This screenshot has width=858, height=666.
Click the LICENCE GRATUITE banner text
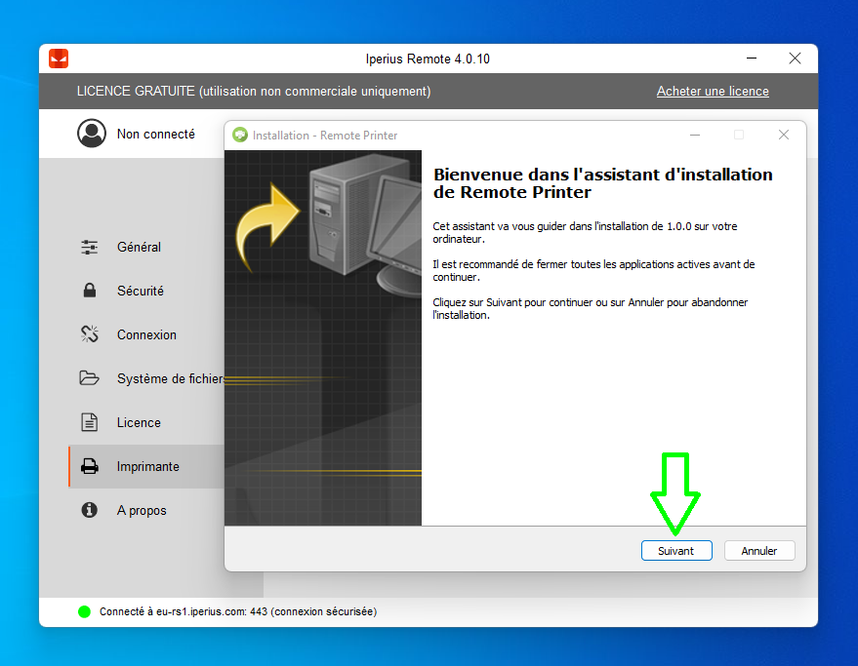[x=254, y=92]
